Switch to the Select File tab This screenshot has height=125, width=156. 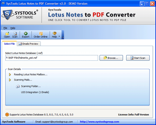click(9, 44)
